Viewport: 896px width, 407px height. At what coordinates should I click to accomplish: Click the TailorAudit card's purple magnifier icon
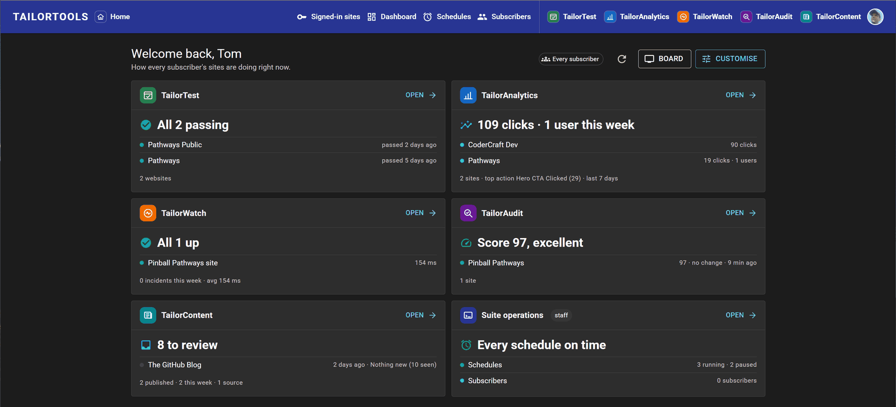[468, 213]
